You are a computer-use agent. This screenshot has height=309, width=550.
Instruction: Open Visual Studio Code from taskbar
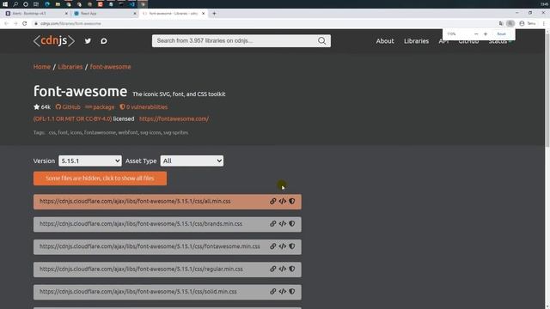point(131,4)
